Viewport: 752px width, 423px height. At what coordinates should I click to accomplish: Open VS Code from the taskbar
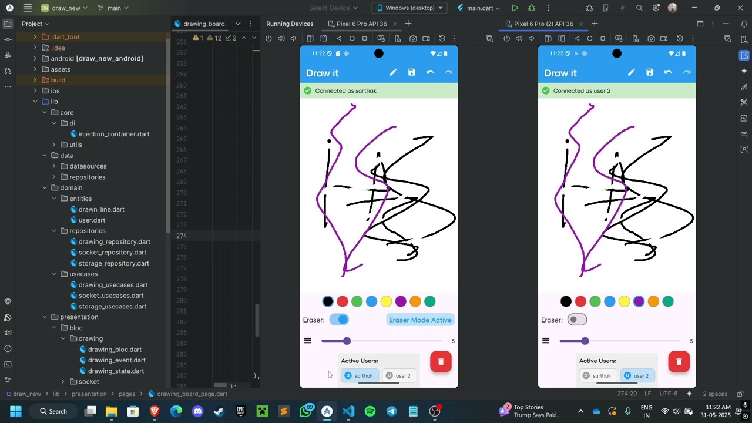coord(348,411)
